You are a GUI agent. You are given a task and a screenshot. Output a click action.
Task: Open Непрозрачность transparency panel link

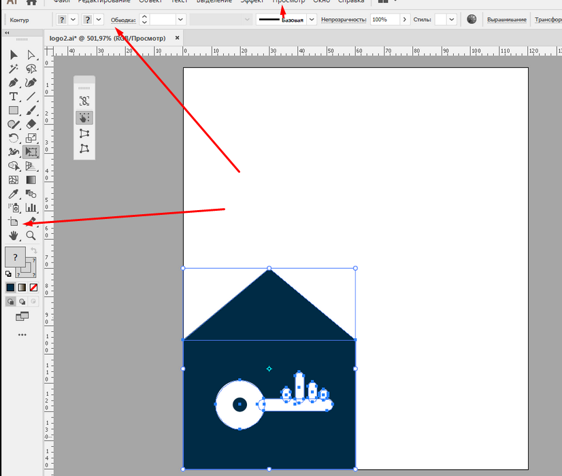click(344, 20)
